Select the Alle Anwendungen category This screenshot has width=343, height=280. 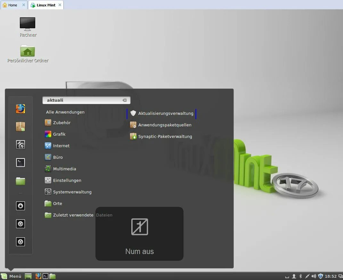pyautogui.click(x=65, y=112)
